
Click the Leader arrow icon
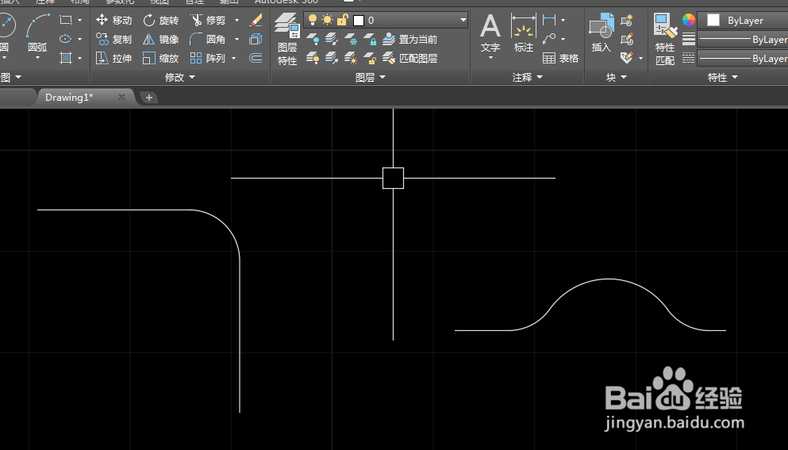549,39
